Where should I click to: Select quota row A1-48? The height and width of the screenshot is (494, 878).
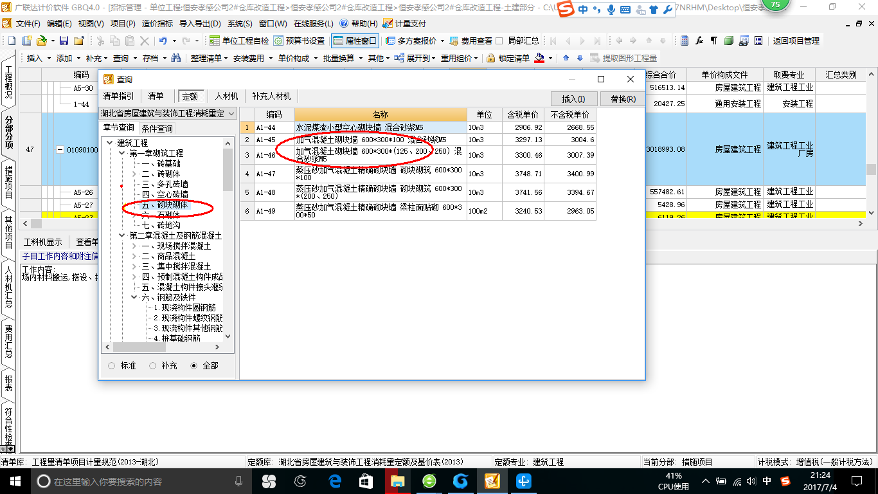point(418,192)
